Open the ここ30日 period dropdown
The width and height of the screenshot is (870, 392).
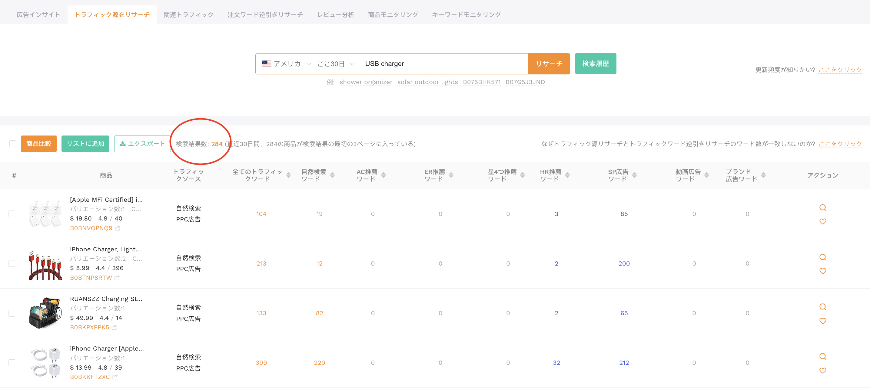[336, 64]
